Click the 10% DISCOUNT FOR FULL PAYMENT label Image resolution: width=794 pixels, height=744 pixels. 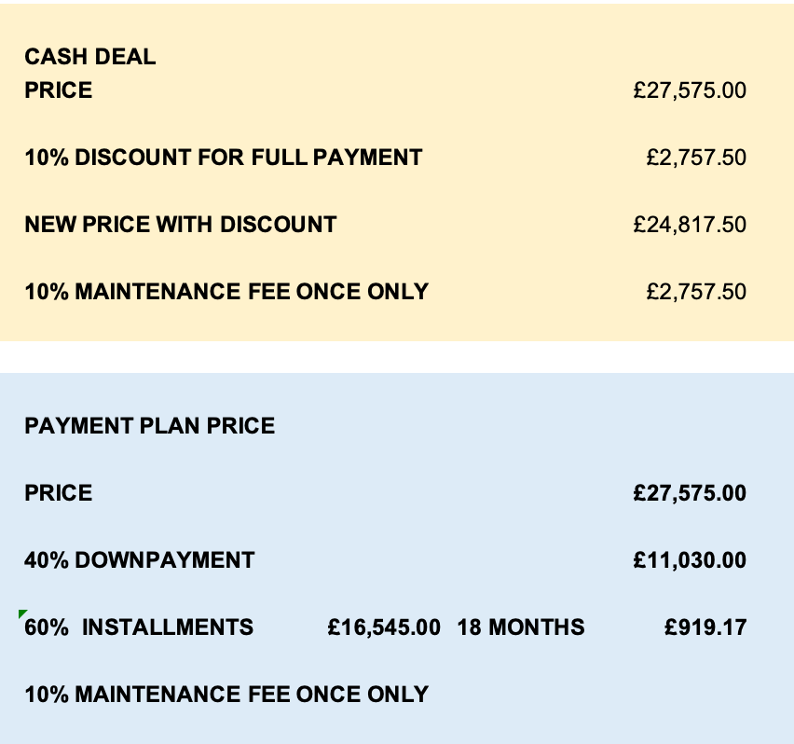tap(224, 158)
